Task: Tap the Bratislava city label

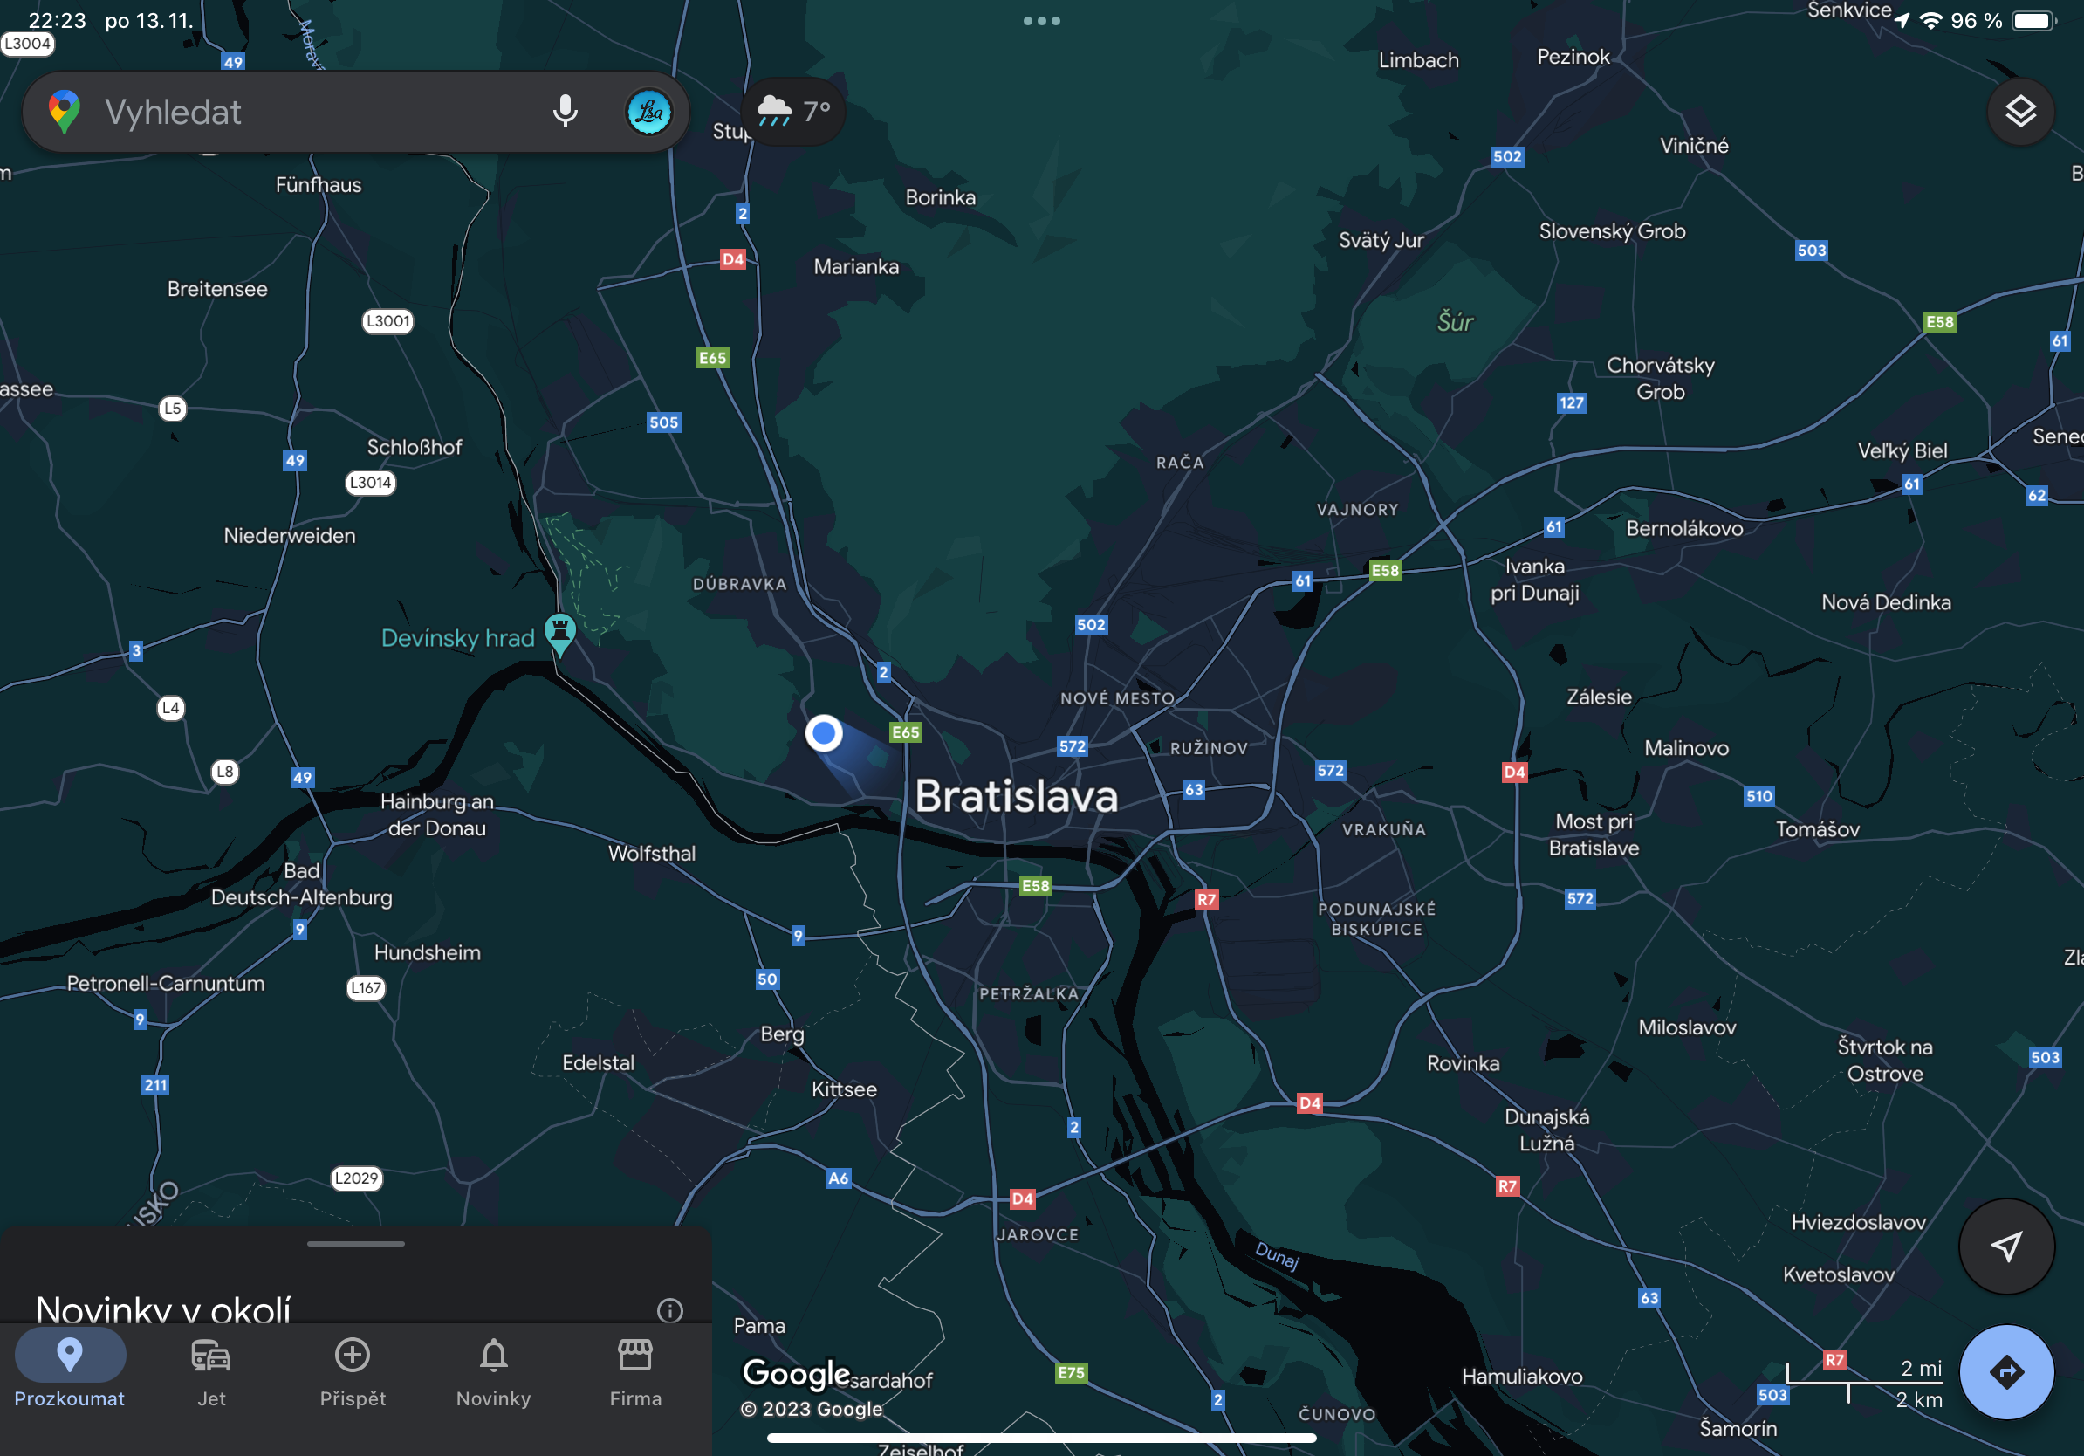Action: [x=1016, y=796]
